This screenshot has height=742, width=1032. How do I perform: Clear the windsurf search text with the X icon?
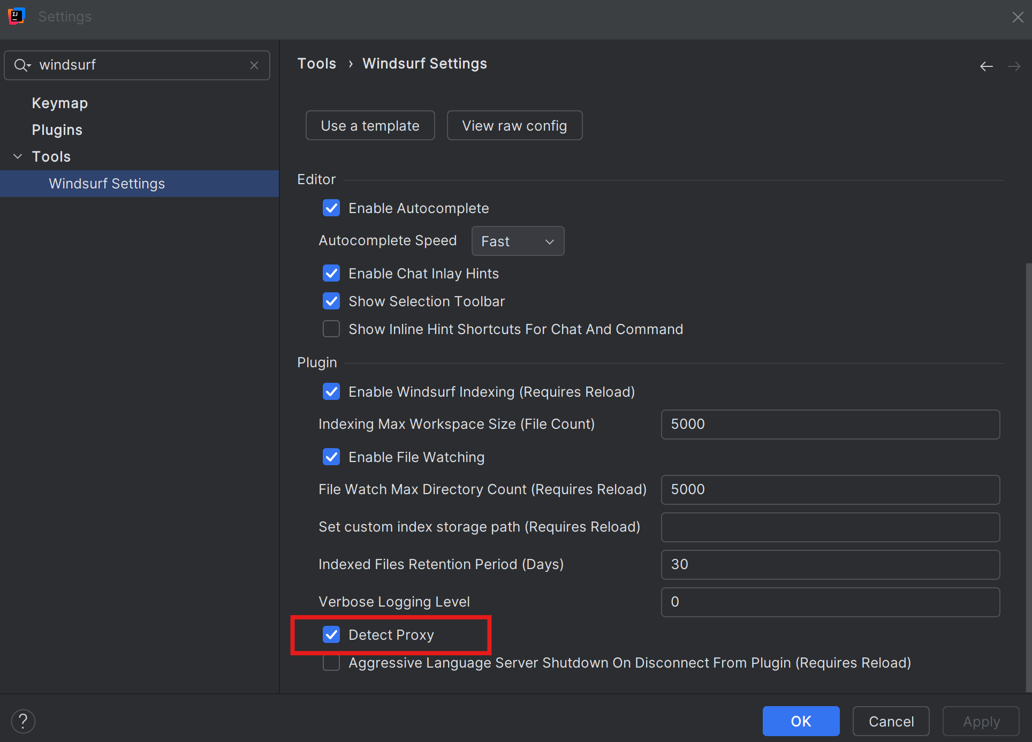coord(254,65)
